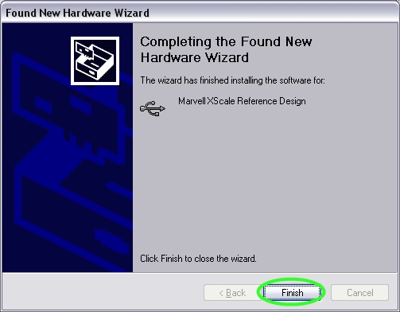Image resolution: width=400 pixels, height=312 pixels.
Task: Click the hardware wizard computer-and-card icon
Action: click(x=95, y=60)
